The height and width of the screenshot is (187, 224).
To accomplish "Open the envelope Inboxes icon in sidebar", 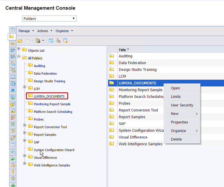I will [13, 77].
